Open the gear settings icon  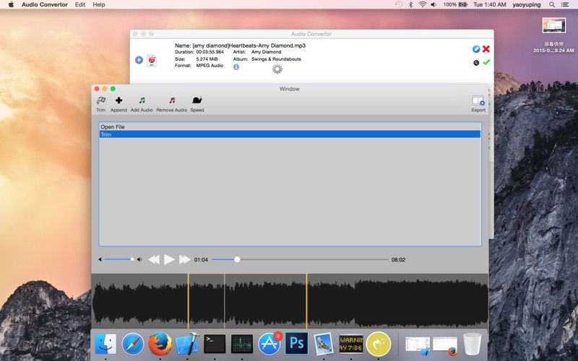pos(277,69)
